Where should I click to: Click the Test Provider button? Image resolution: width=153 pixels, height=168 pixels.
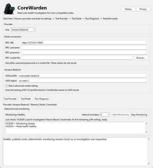pyautogui.click(x=10, y=99)
